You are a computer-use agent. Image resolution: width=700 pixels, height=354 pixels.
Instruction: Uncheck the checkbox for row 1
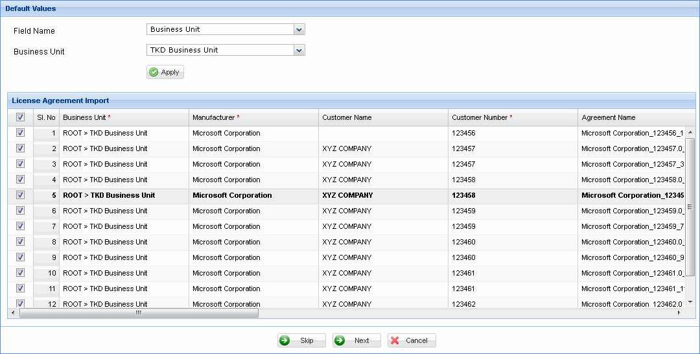tap(20, 133)
